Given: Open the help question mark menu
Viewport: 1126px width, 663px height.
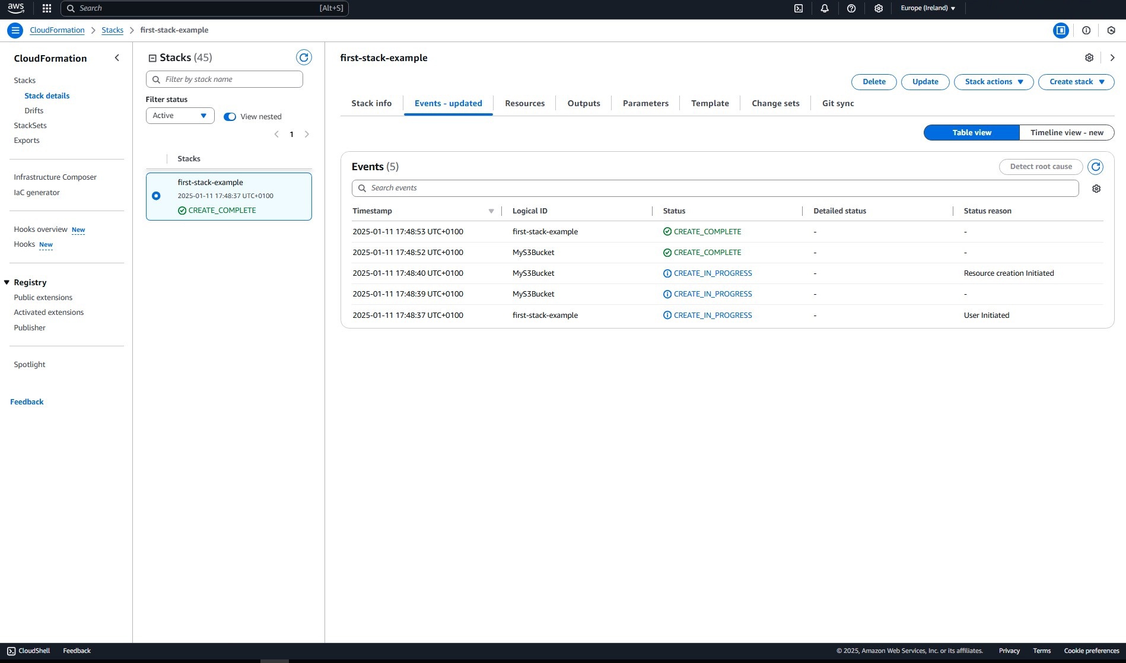Looking at the screenshot, I should pyautogui.click(x=851, y=8).
